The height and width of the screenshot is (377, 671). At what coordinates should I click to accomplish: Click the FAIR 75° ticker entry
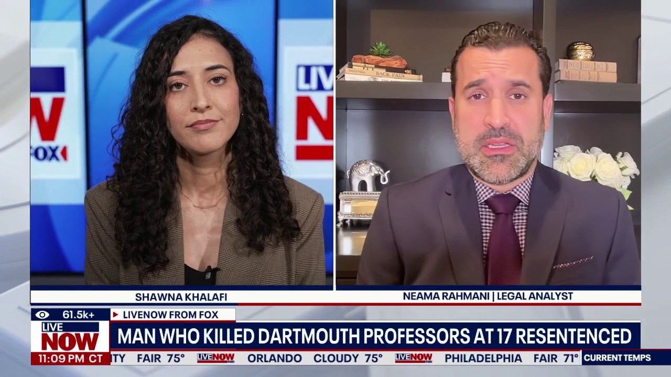pyautogui.click(x=161, y=359)
